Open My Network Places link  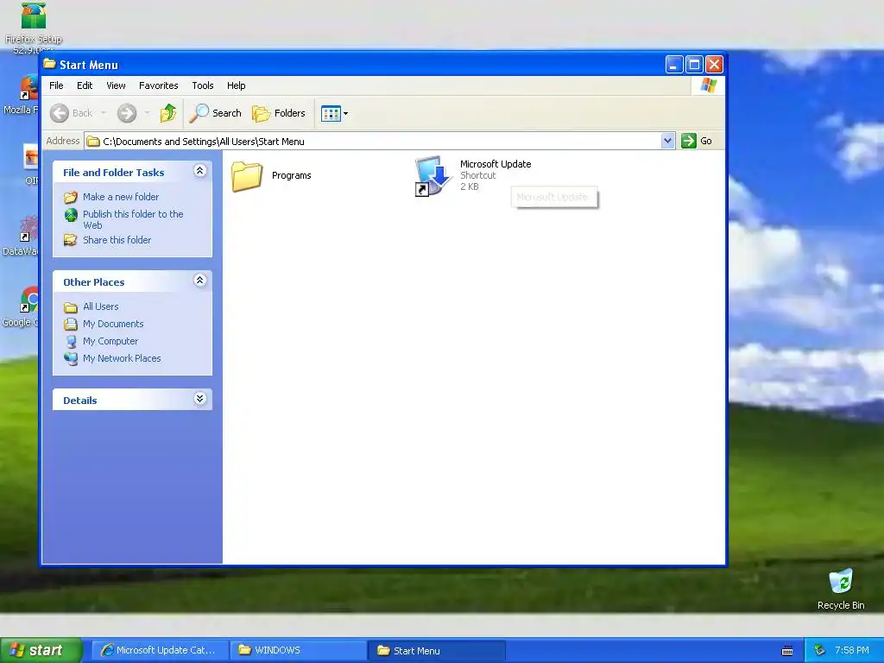(x=122, y=358)
